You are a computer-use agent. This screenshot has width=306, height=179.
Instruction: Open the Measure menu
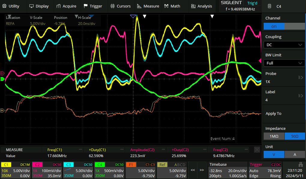click(148, 6)
